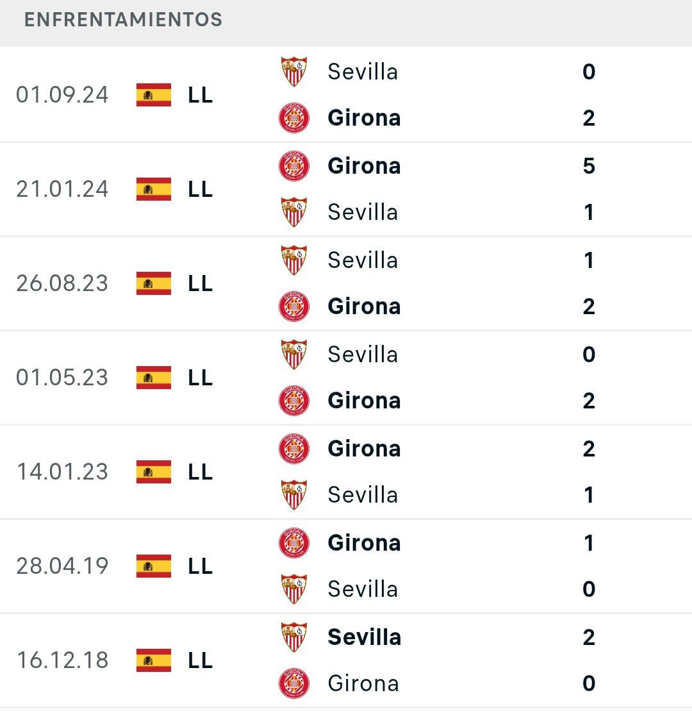
Task: Open the 21.01.24 match date
Action: coord(62,189)
